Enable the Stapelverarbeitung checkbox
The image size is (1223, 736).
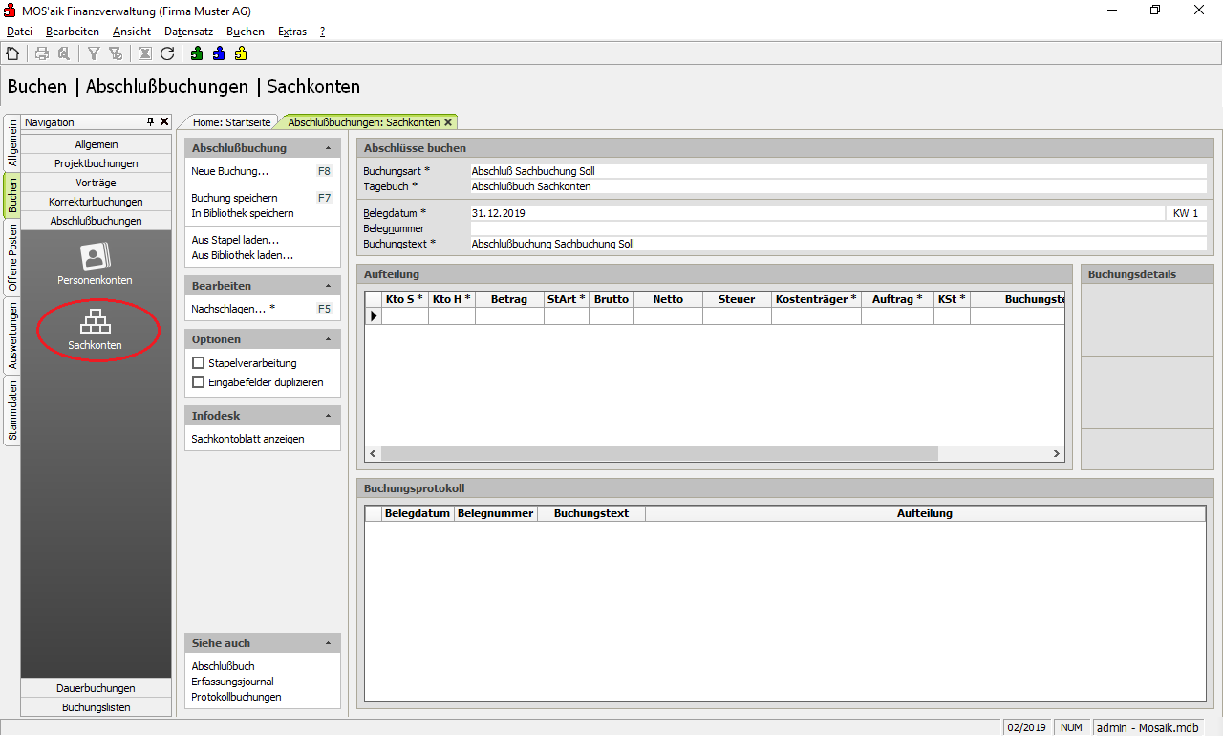point(199,363)
